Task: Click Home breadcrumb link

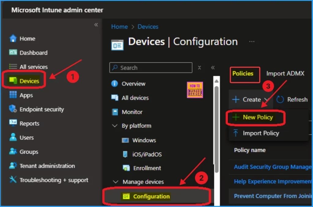Action: click(x=120, y=27)
